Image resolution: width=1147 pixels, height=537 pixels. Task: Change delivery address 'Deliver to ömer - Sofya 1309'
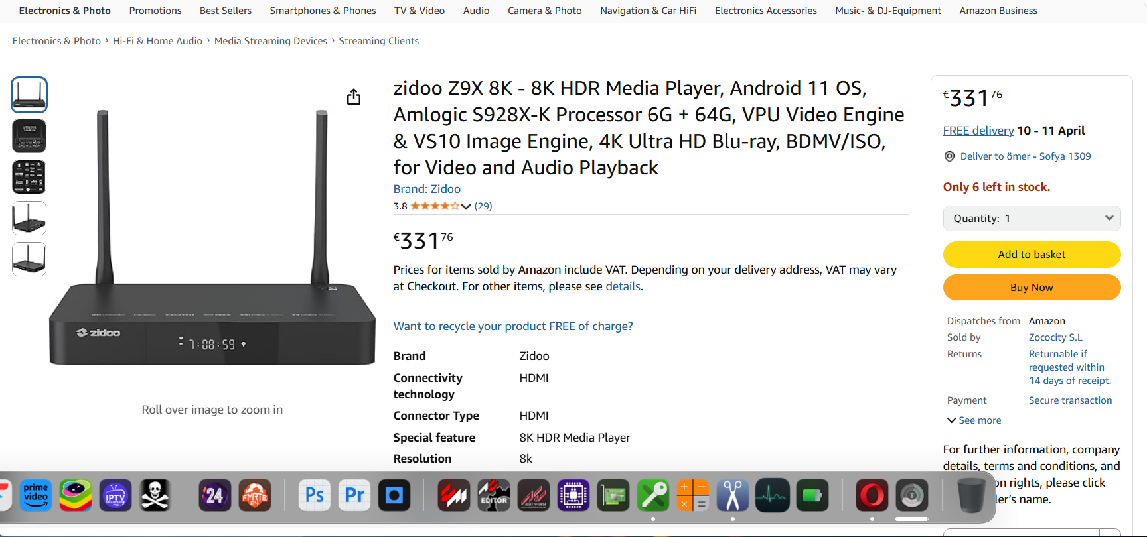[1026, 156]
